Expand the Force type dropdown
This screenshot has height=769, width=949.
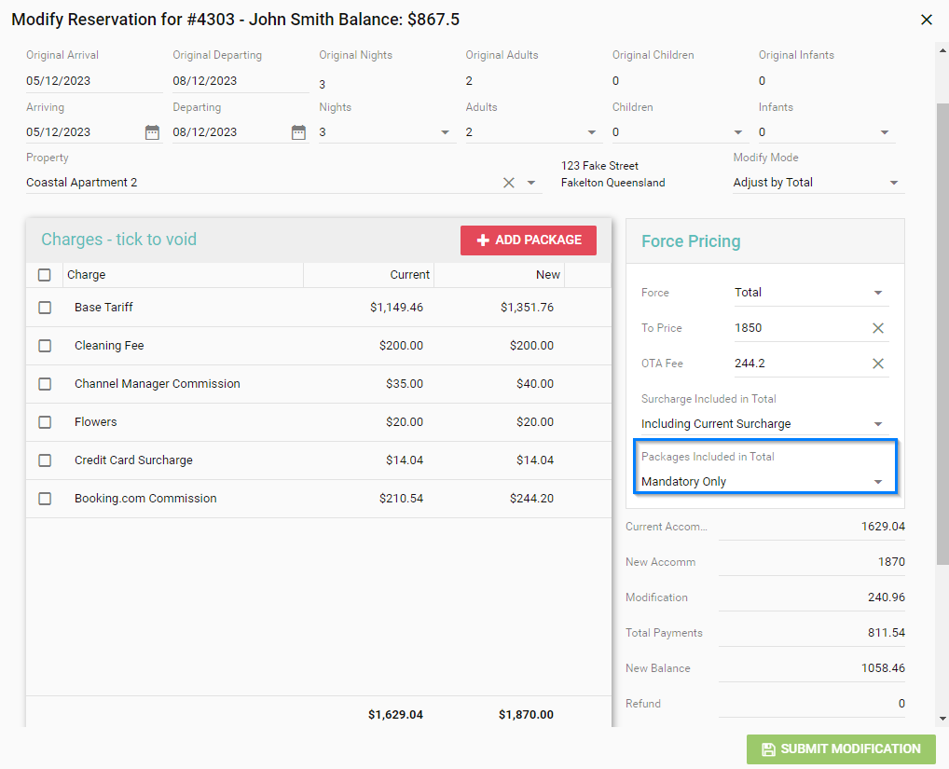pos(877,293)
